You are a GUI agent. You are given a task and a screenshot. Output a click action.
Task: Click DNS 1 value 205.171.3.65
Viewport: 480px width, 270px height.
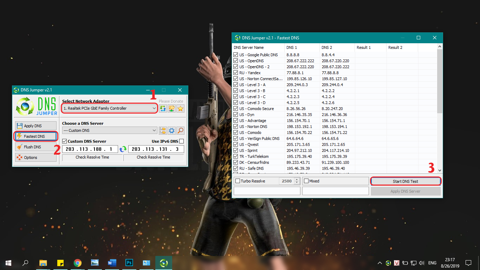coord(298,144)
